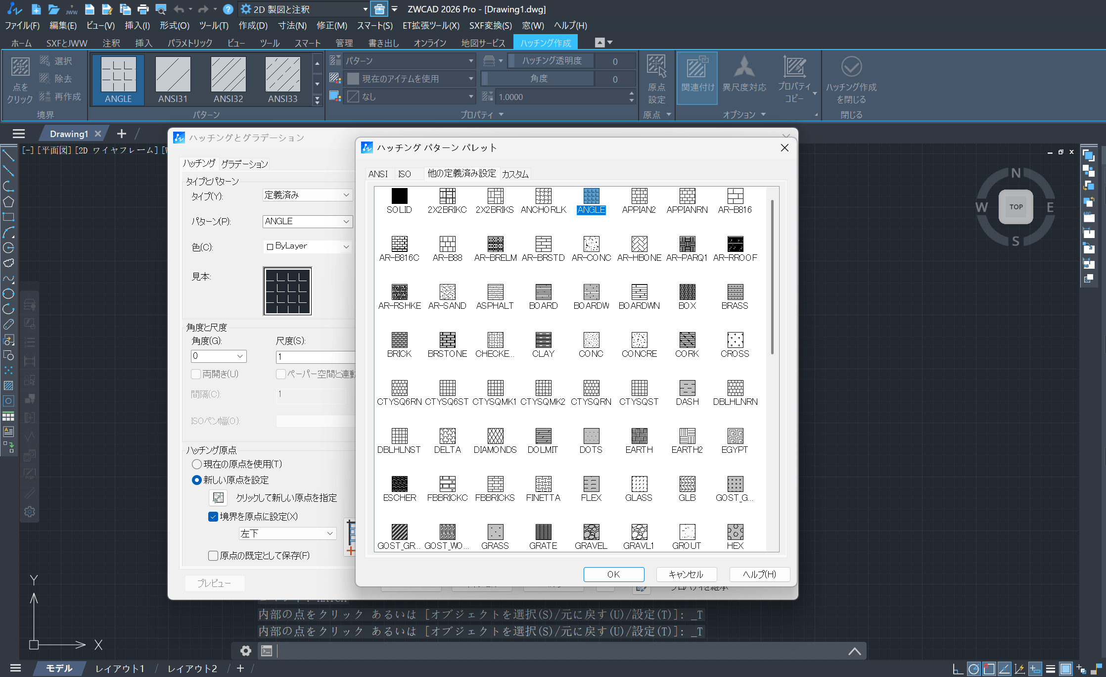Click the close hatch creation checkmark icon
This screenshot has width=1106, height=677.
[851, 67]
